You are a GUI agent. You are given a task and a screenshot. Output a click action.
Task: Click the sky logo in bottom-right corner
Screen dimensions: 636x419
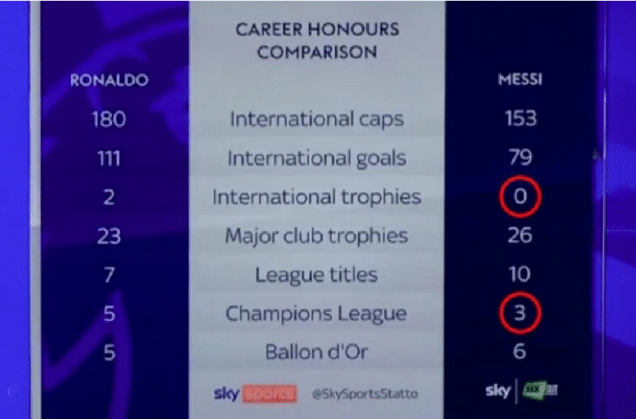[x=498, y=392]
